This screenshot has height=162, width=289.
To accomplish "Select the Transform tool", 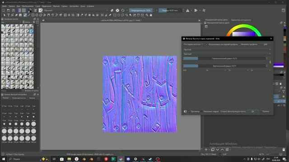I will coord(65,15).
